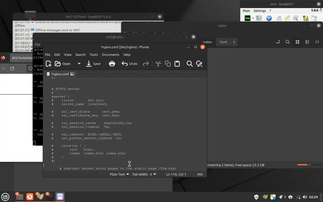Reload the page in the Firefox window

[12, 68]
